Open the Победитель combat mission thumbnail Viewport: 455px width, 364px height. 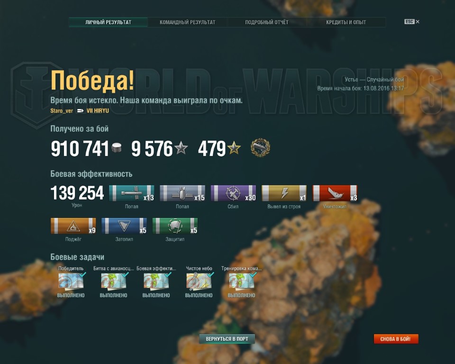[71, 281]
